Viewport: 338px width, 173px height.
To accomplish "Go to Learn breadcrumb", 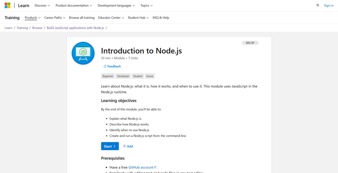I will [8, 28].
